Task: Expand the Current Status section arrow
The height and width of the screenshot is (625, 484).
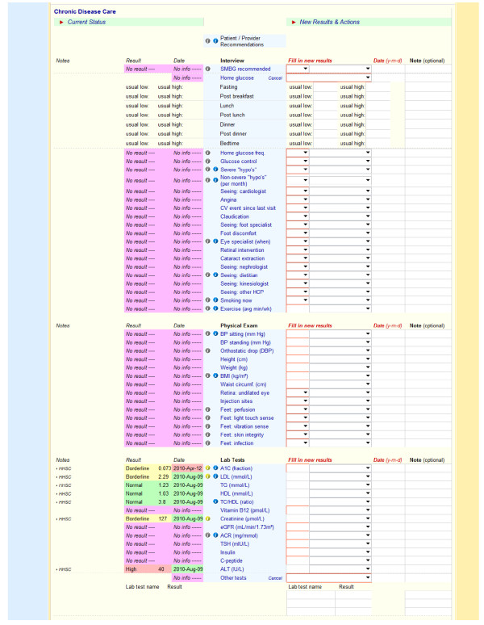Action: point(61,23)
